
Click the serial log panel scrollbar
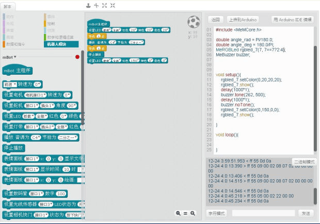point(315,196)
